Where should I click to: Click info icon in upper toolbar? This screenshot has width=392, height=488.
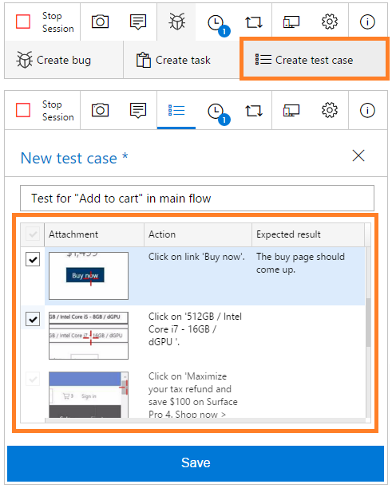(367, 22)
